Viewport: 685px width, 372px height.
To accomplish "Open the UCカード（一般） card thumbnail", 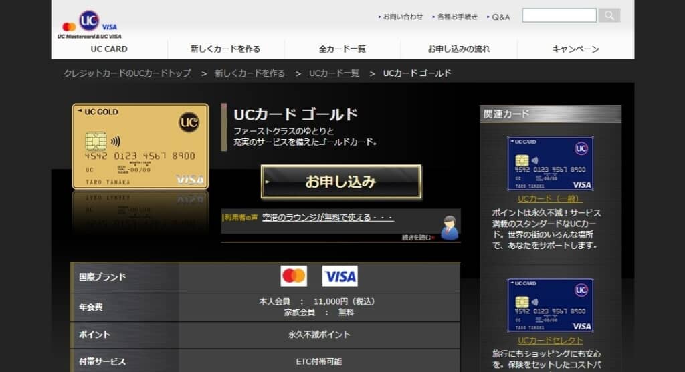I will click(x=550, y=164).
